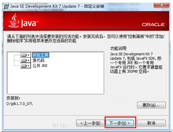Select the 公共 JRE tree item

40,66
